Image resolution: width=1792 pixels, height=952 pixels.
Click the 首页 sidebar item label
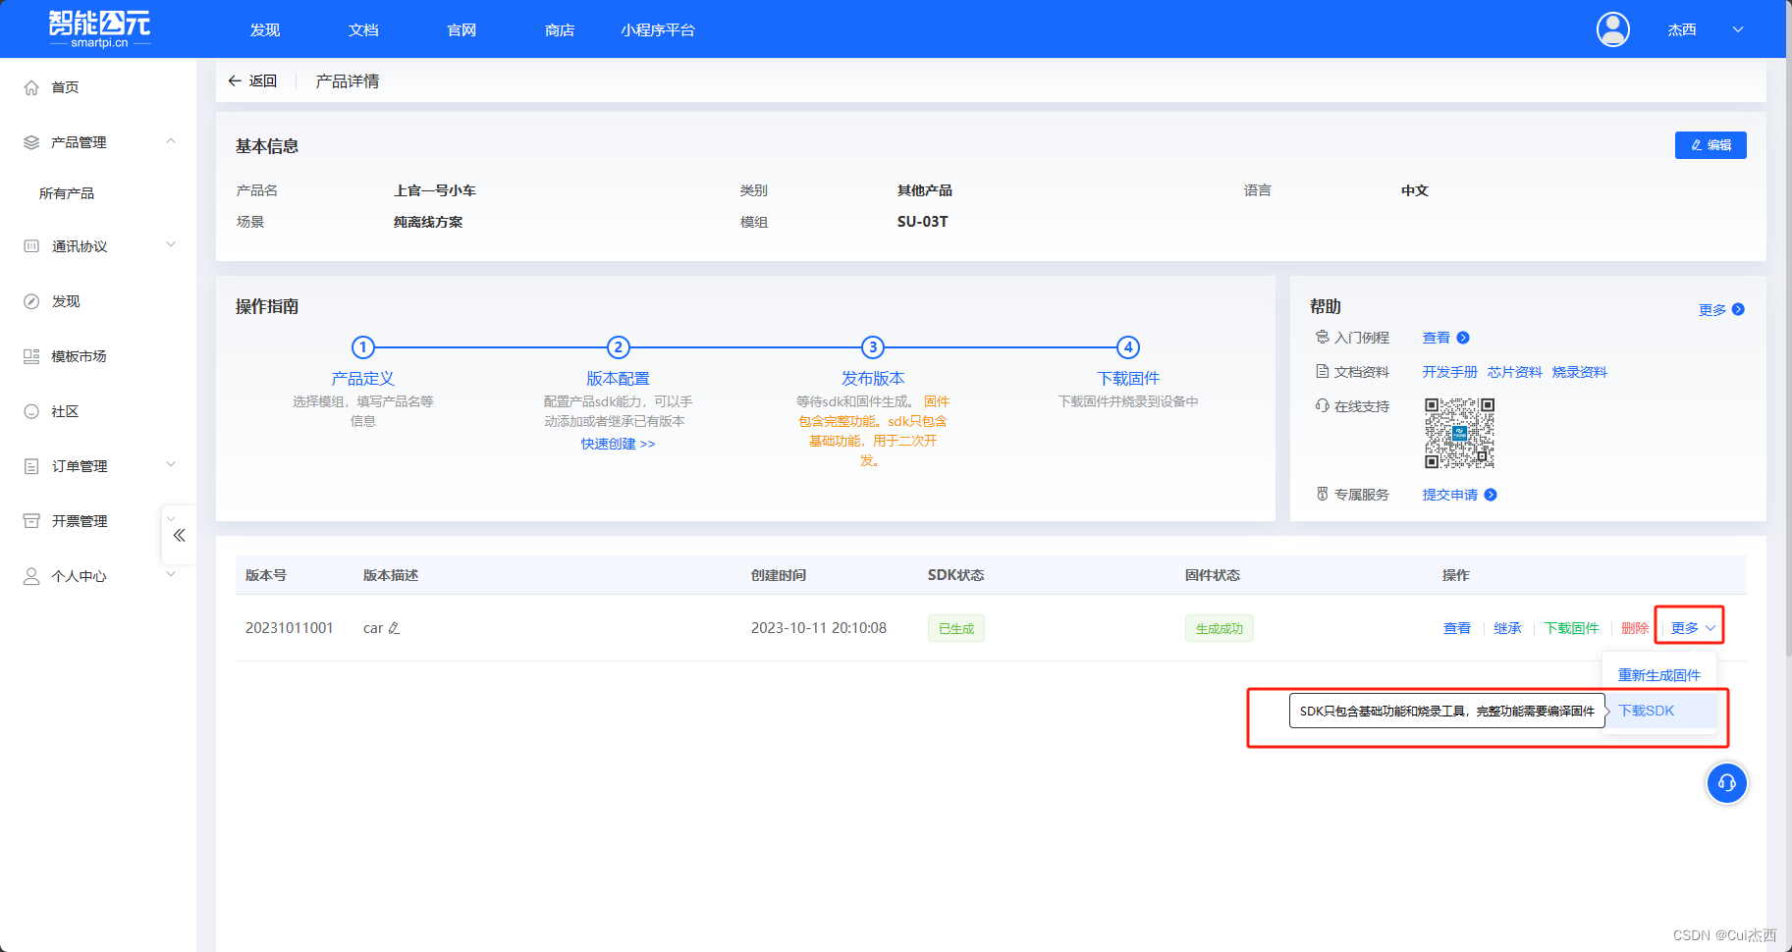65,87
